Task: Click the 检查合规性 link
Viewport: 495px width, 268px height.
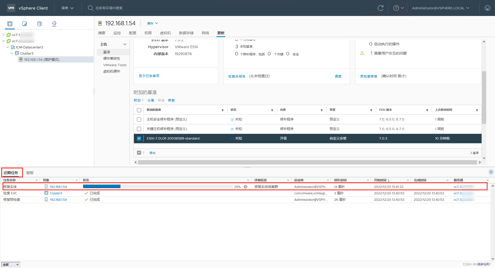Action: click(x=237, y=76)
